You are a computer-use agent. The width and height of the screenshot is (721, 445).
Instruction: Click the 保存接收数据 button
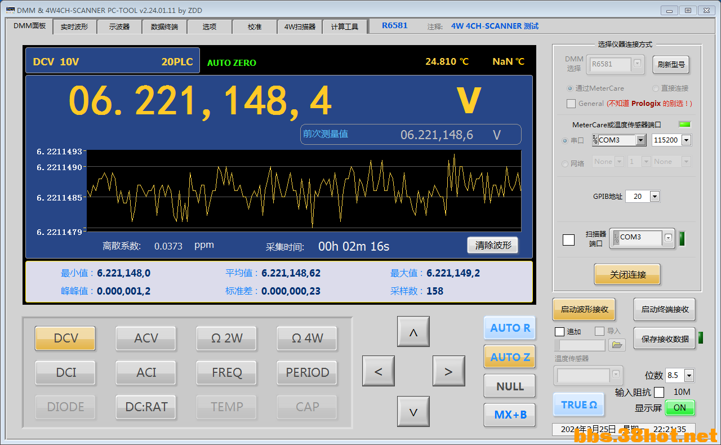(x=665, y=339)
